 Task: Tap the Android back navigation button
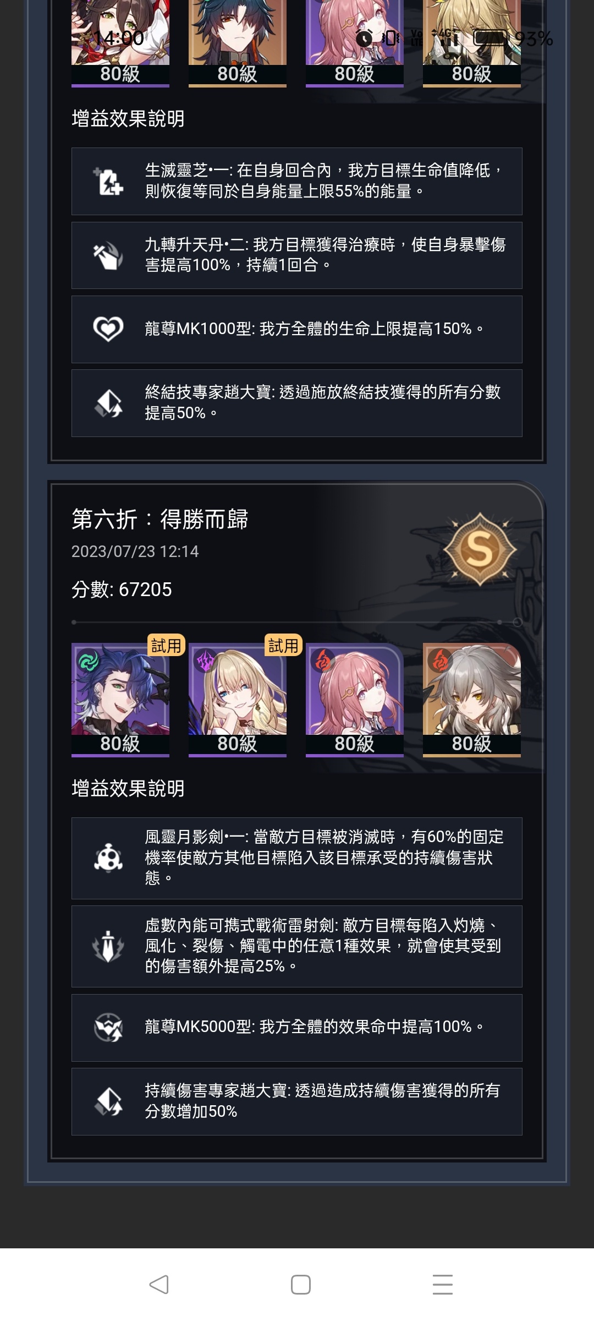coord(159,1285)
